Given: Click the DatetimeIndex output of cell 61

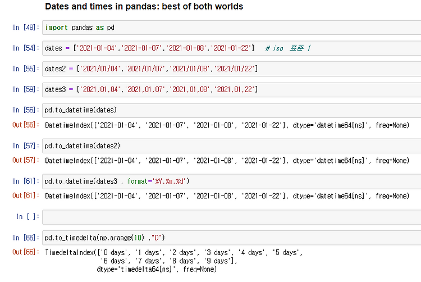Looking at the screenshot, I should point(227,196).
